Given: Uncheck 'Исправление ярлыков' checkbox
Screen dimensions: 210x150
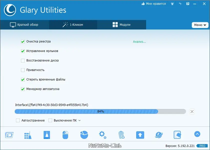Looking at the screenshot, I should click(x=23, y=51).
